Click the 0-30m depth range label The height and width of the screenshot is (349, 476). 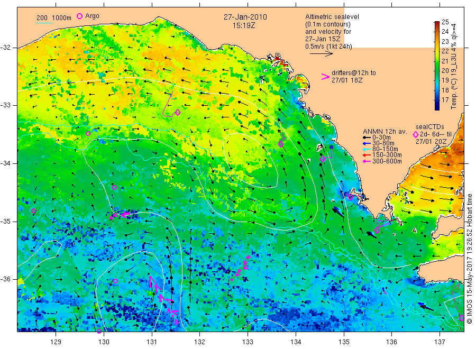(x=381, y=137)
